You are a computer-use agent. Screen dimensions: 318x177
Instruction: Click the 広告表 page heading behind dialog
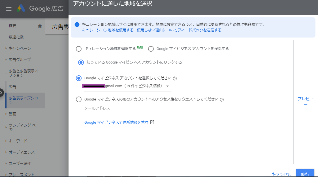60,27
